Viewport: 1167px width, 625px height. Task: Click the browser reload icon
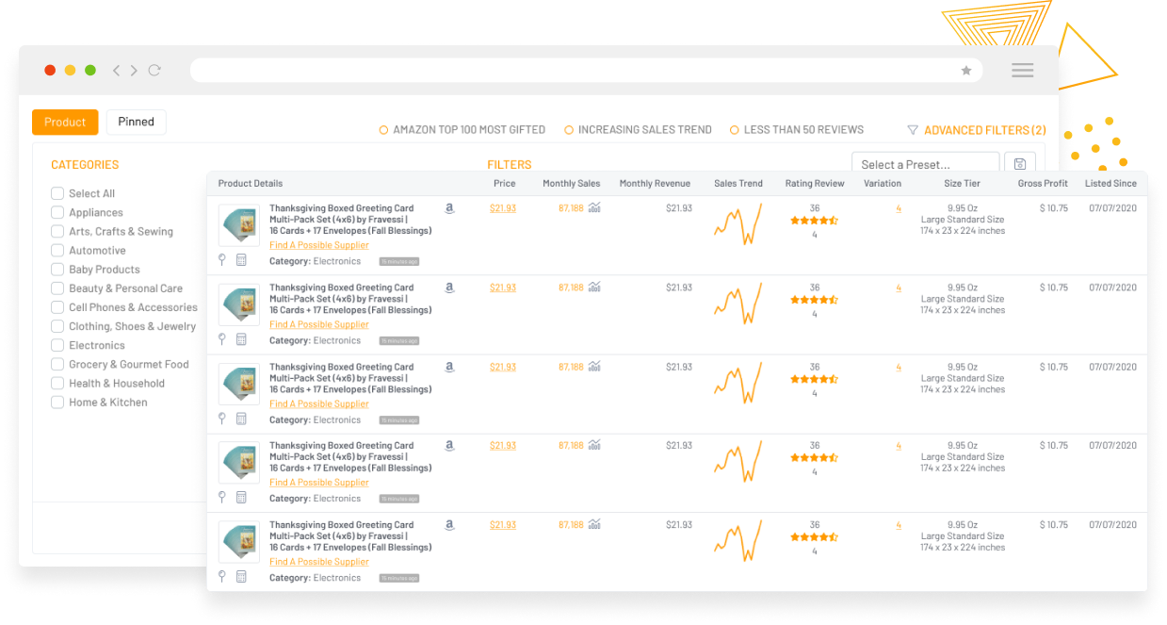click(154, 71)
